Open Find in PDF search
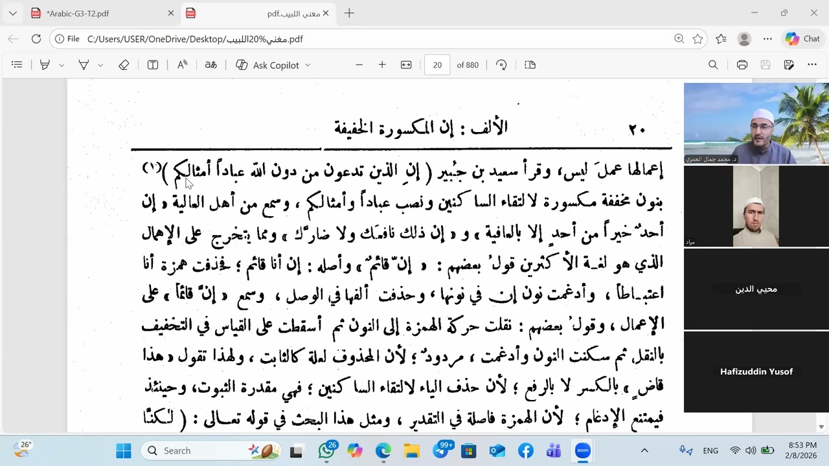This screenshot has width=829, height=466. [x=713, y=65]
